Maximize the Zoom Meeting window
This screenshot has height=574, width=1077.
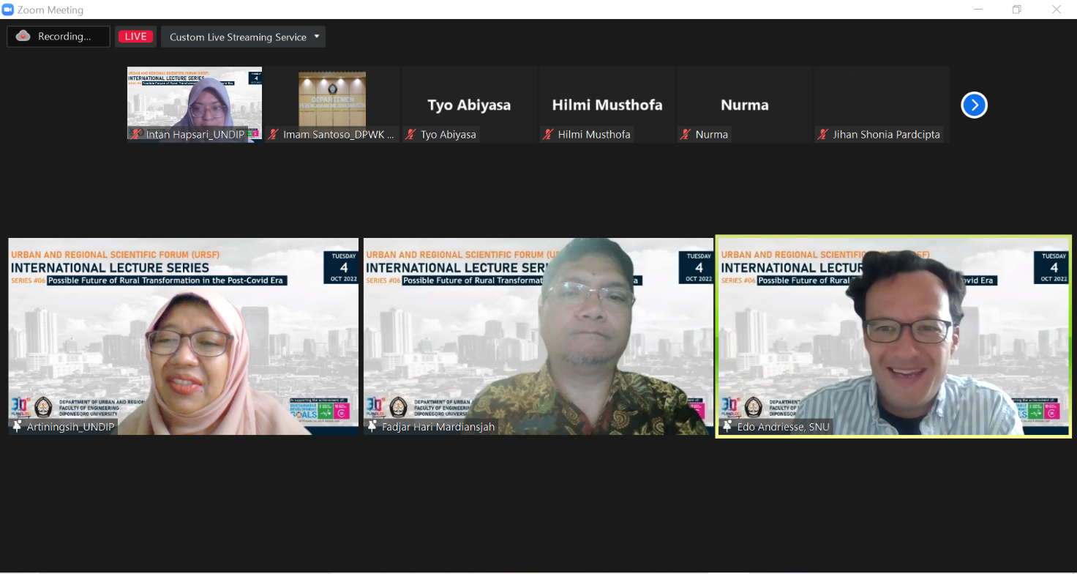[x=1016, y=10]
